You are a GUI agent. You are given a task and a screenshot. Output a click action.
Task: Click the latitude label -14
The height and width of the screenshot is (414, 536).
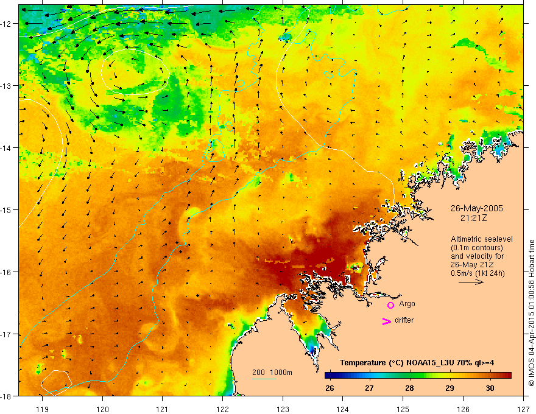7,147
